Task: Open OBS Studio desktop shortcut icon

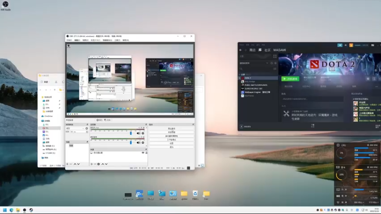Action: tap(5, 6)
